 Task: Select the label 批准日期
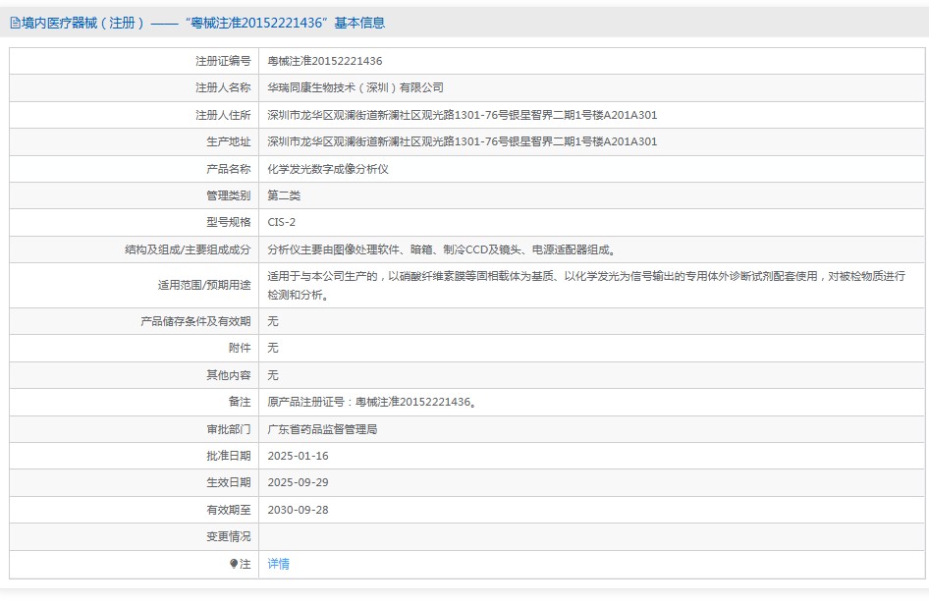[x=229, y=456]
